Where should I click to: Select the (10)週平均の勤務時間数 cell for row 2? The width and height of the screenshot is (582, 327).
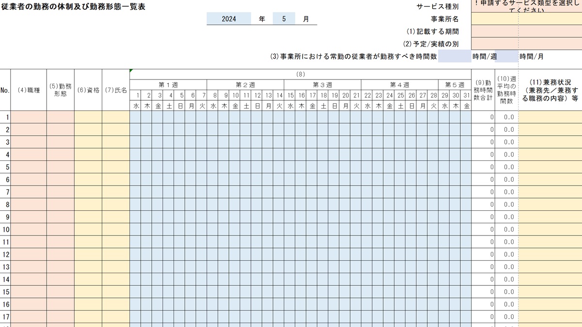[506, 130]
